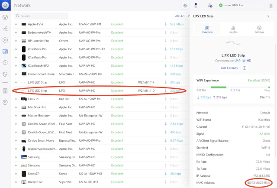Open Client Devices in the sidebar
This screenshot has height=188, width=277.
5,51
